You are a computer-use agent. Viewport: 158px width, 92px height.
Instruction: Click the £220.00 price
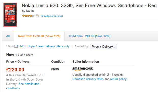coord(15,70)
